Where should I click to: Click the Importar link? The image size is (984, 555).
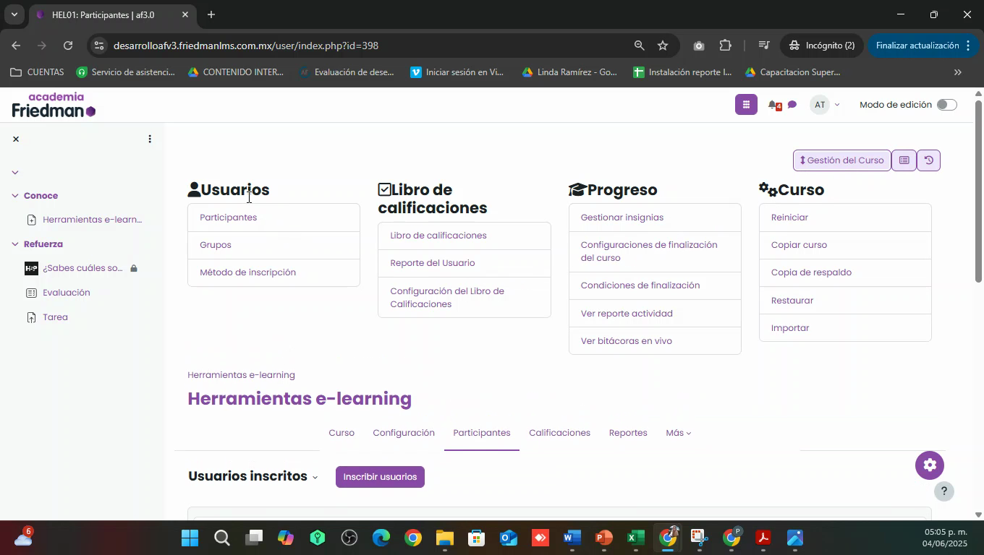[x=790, y=328]
